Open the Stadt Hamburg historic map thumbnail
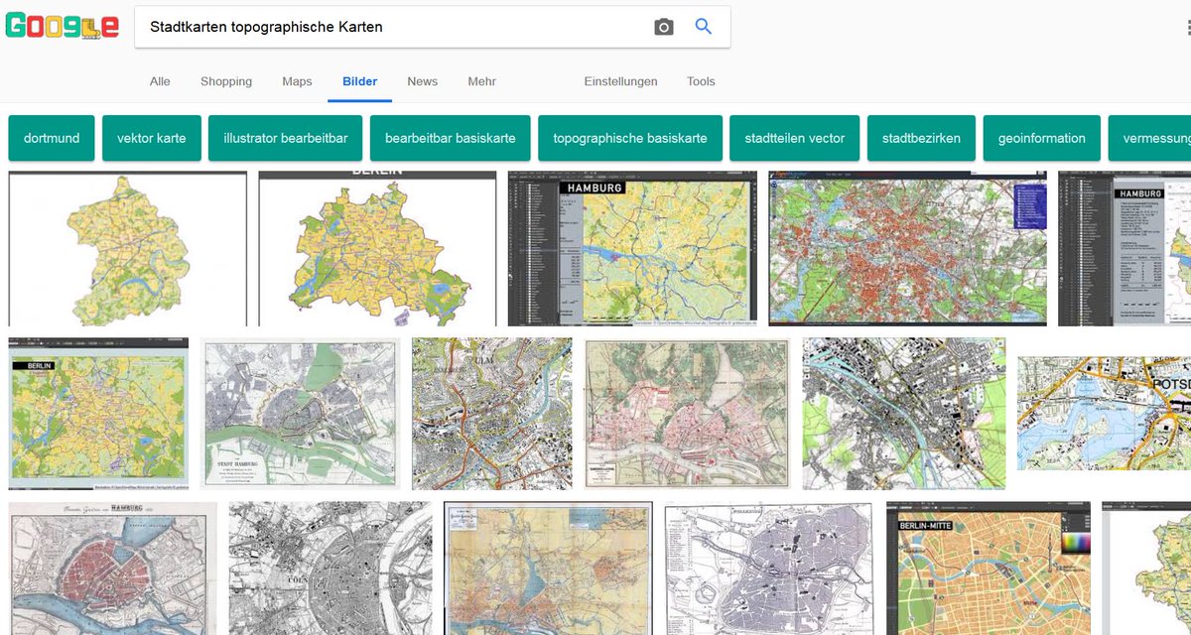The height and width of the screenshot is (635, 1191). (300, 414)
